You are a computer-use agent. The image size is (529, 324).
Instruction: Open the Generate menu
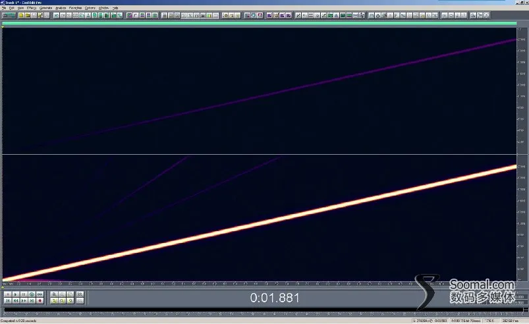coord(45,8)
